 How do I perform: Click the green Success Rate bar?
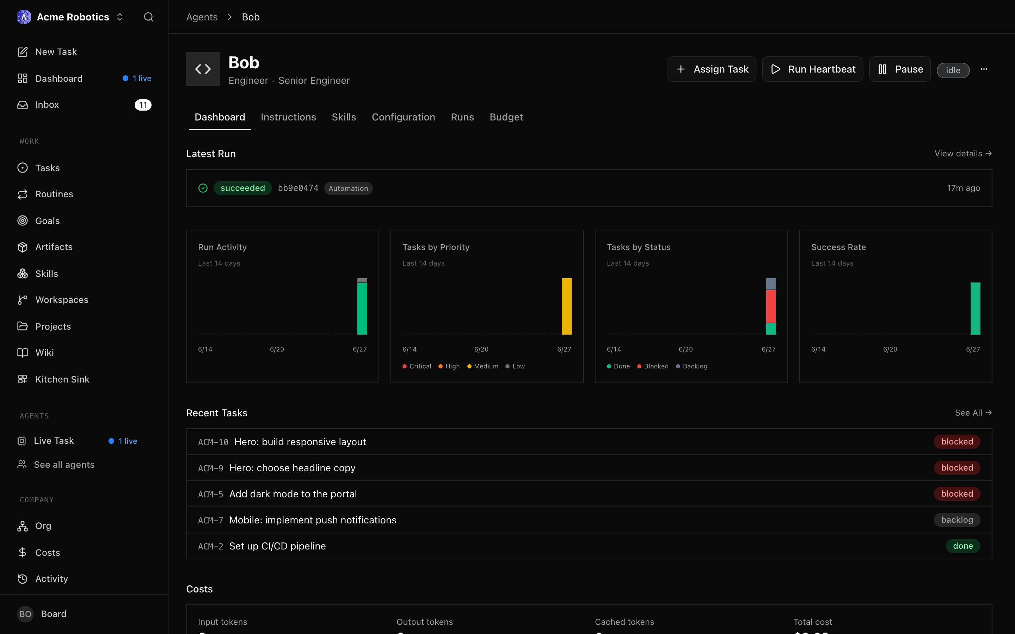click(976, 308)
